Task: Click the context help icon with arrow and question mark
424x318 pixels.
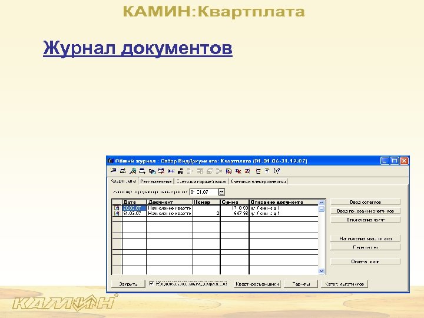Action: coord(277,171)
